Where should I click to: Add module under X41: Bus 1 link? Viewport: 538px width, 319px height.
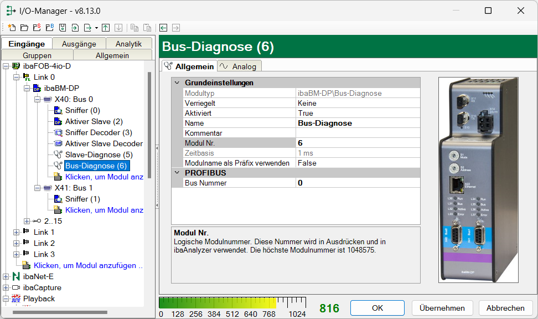(x=104, y=210)
